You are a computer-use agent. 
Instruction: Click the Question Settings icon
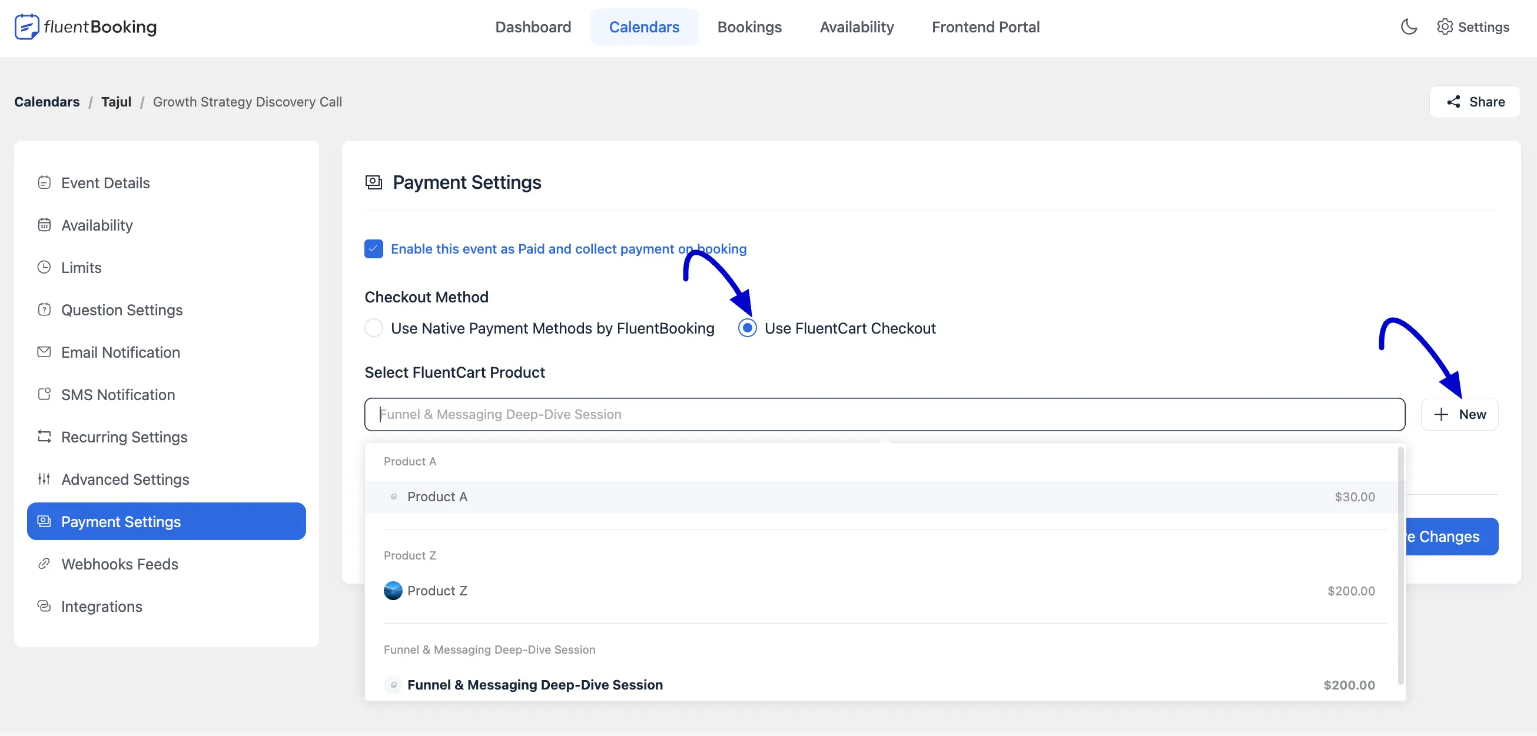tap(44, 309)
